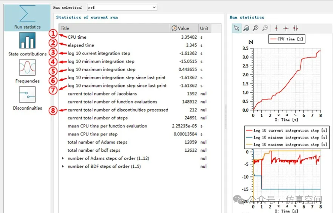Enable the dual vertical cursors tool
This screenshot has width=333, height=213.
click(x=296, y=28)
